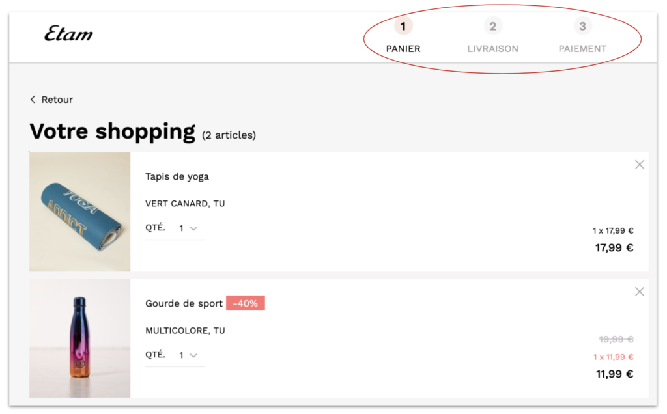Open the yoga mat product image
The image size is (667, 414).
[80, 212]
